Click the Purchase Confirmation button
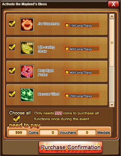The height and width of the screenshot is (156, 121). (x=71, y=147)
